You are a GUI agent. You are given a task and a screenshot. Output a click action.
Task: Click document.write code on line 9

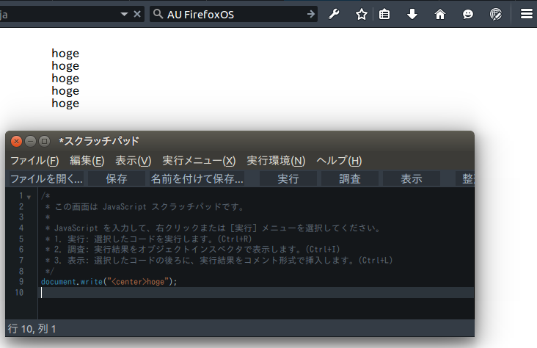[109, 282]
